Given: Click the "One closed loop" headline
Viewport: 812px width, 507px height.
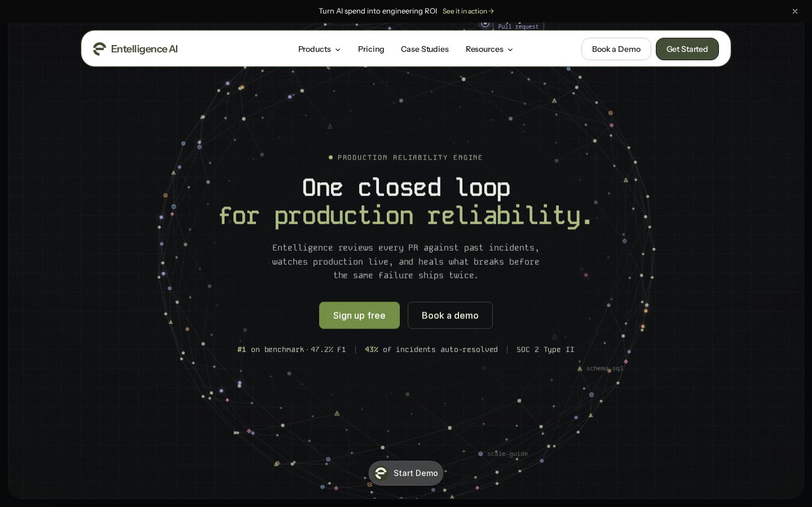Looking at the screenshot, I should coord(406,188).
